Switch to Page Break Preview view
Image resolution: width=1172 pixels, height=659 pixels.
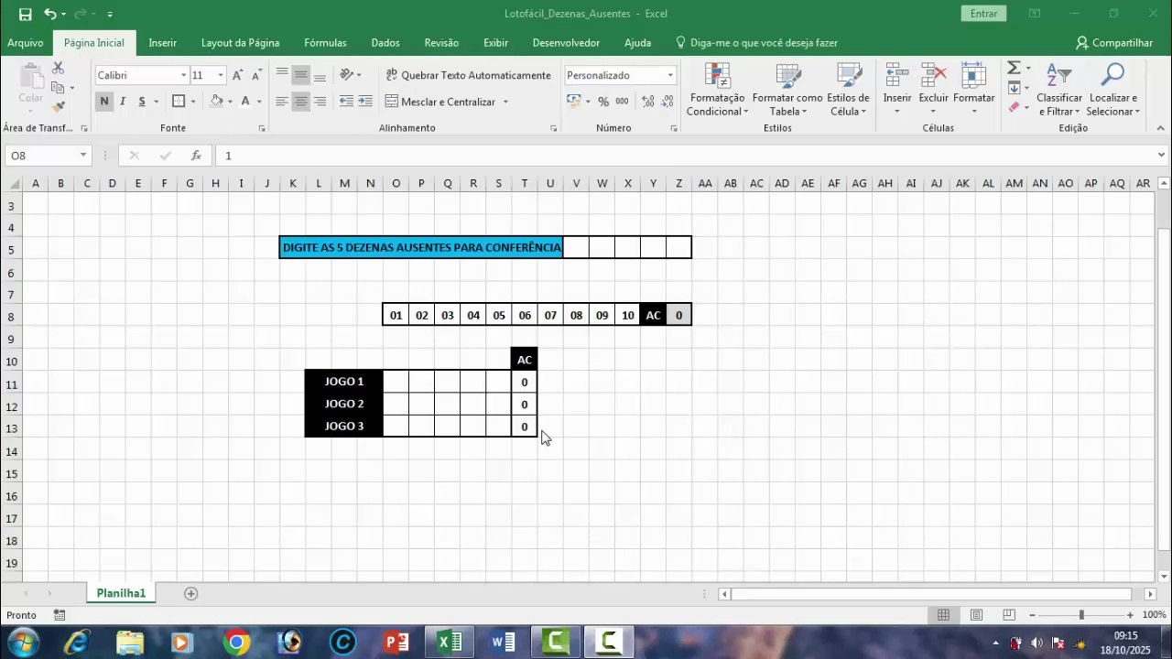tap(1009, 615)
